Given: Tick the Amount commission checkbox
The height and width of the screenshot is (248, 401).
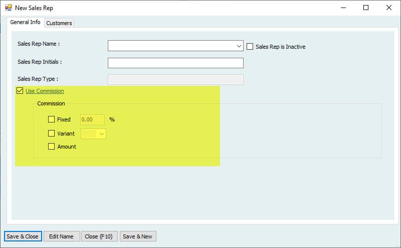Looking at the screenshot, I should tap(51, 147).
